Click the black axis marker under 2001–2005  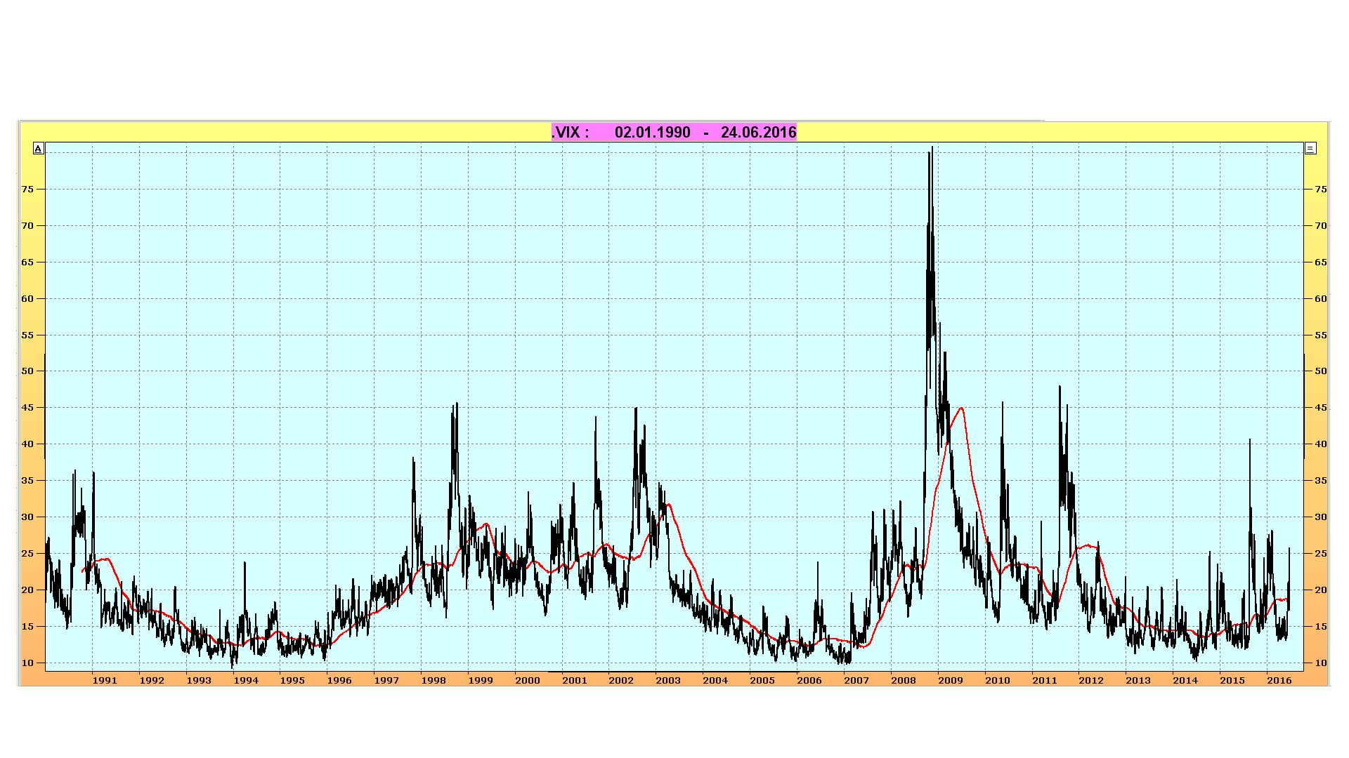(672, 672)
